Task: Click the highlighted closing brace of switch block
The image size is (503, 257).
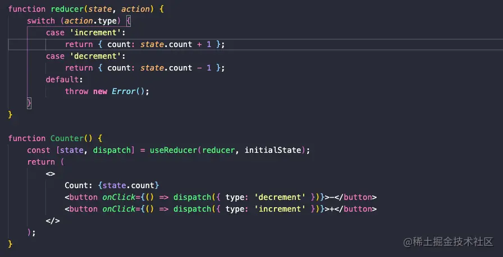Action: click(29, 103)
